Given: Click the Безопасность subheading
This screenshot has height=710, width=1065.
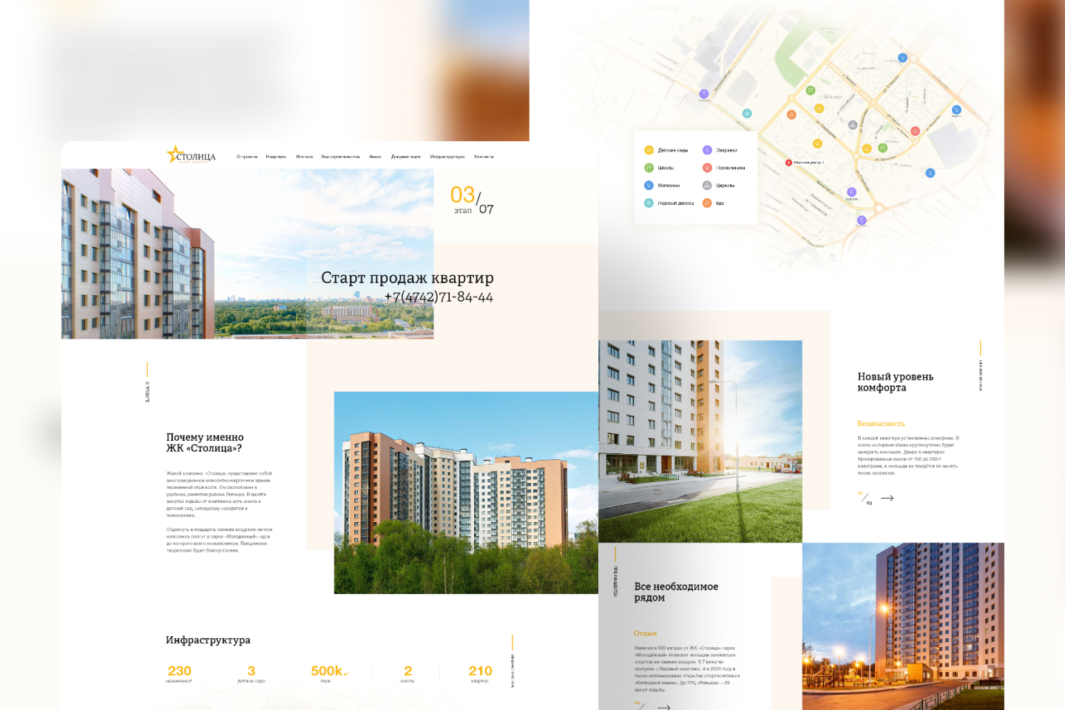Looking at the screenshot, I should click(881, 424).
